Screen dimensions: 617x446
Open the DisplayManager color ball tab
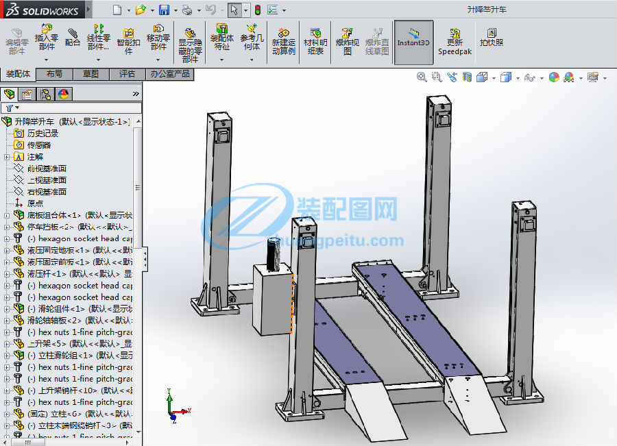63,95
